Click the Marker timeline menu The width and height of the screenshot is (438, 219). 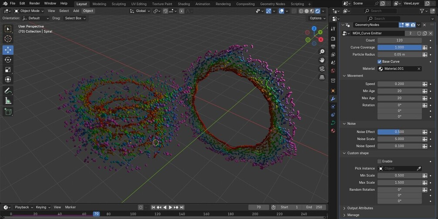[71, 207]
